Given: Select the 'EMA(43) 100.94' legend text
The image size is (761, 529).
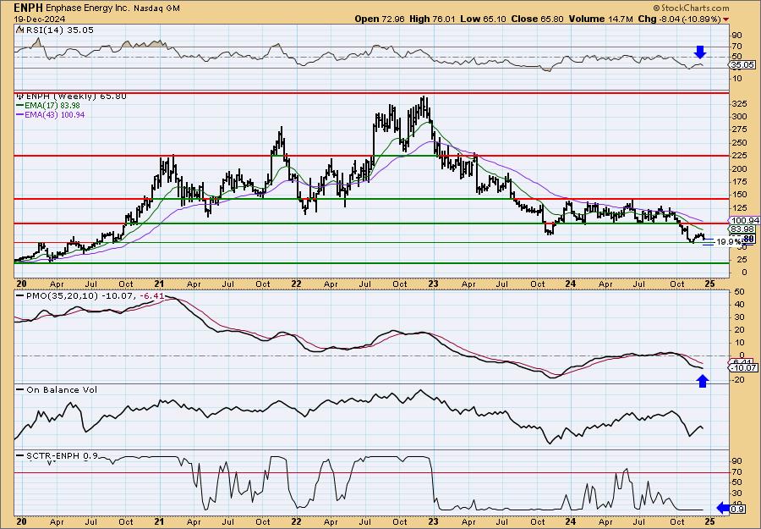Looking at the screenshot, I should click(55, 114).
